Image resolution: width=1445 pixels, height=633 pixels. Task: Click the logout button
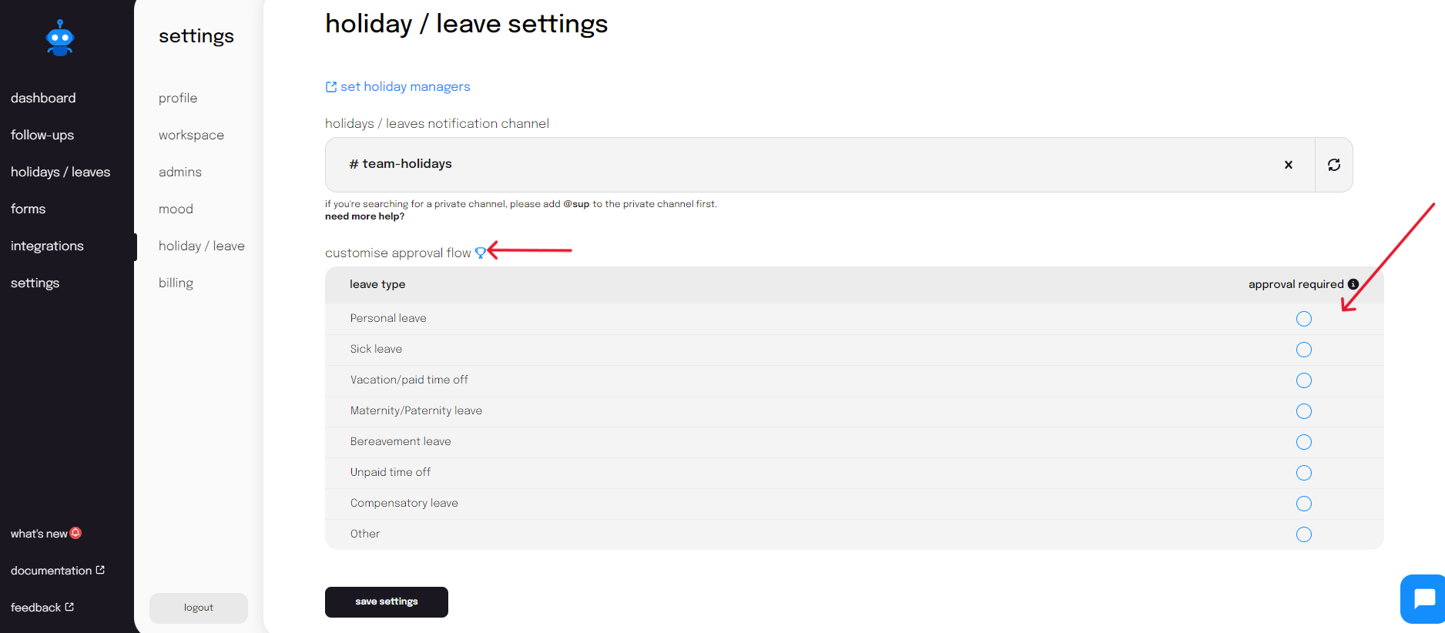click(199, 608)
